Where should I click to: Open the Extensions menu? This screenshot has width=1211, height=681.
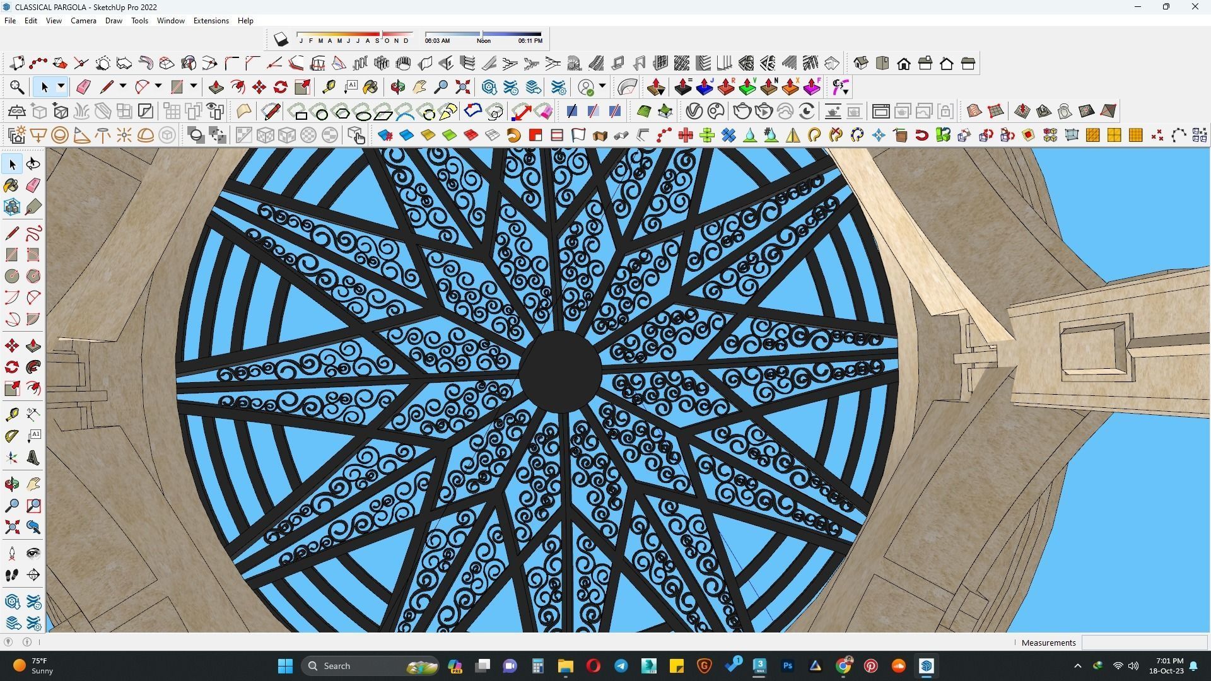[x=211, y=21]
